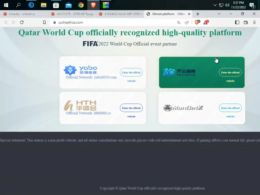Reload the current page
This screenshot has width=260, height=195.
22,22
